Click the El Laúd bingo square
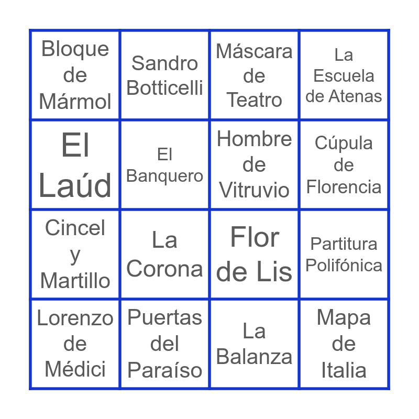 (x=75, y=165)
